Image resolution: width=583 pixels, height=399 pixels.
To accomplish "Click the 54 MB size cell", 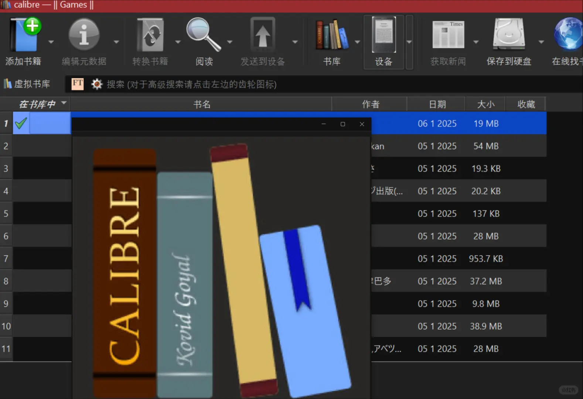I will [486, 146].
